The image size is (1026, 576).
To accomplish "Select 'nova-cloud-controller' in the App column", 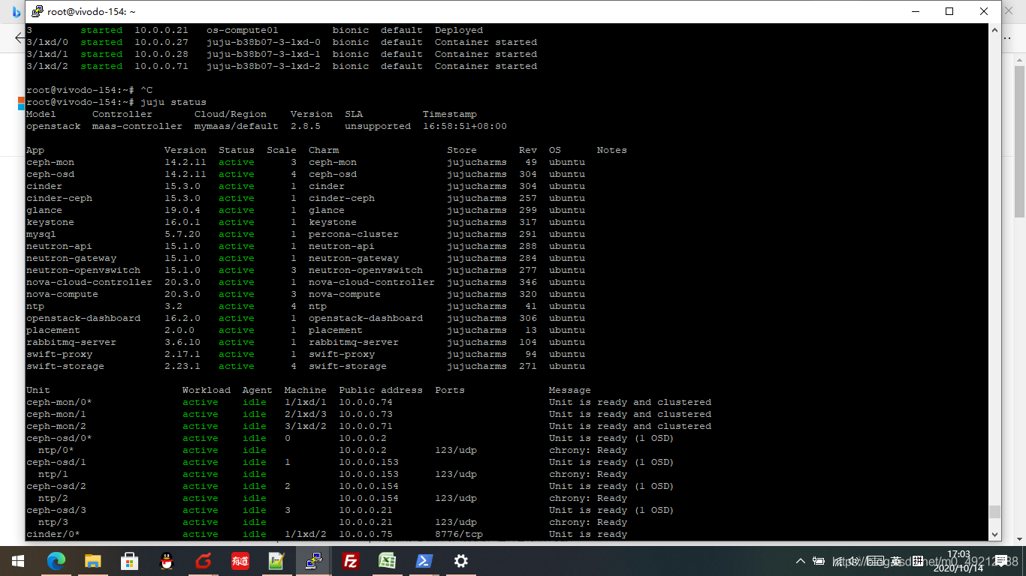I will coord(89,282).
